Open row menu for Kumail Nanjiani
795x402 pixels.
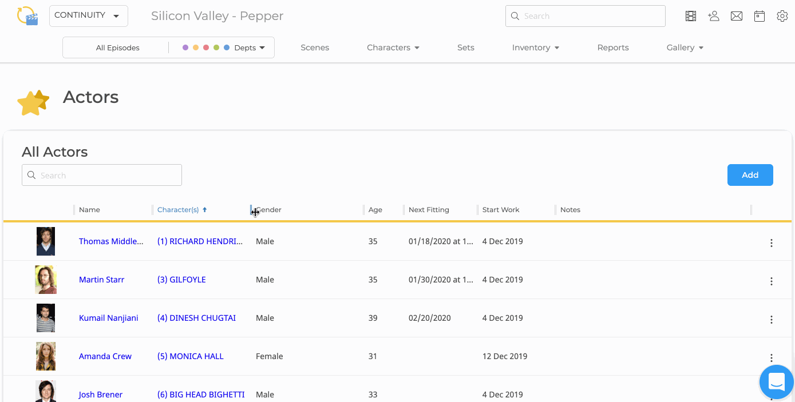(772, 320)
